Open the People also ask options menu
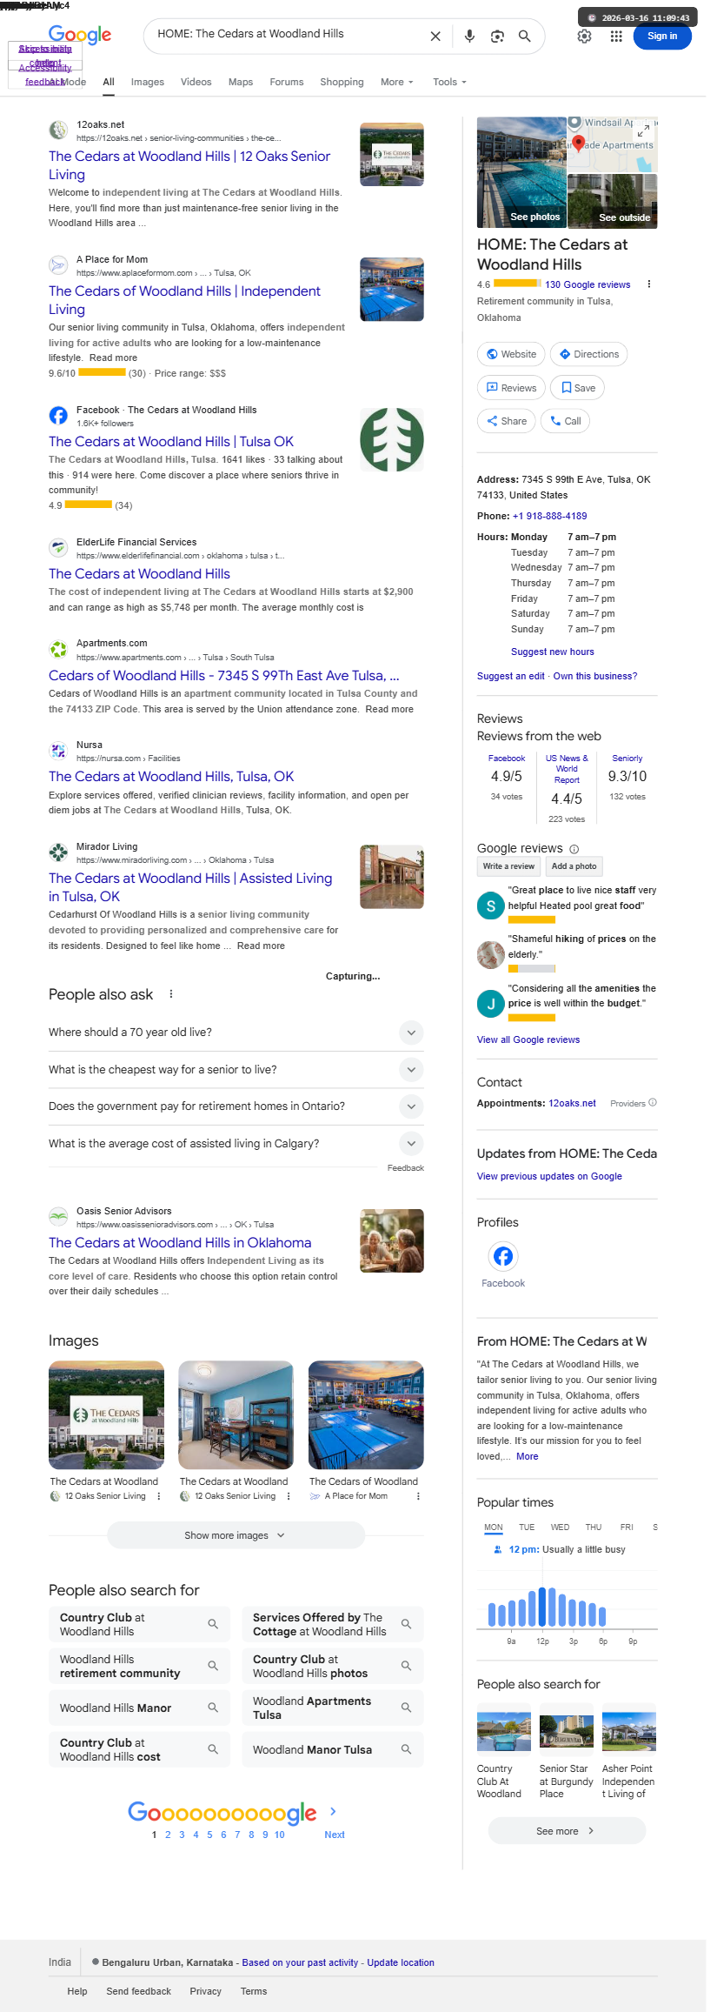This screenshot has height=2012, width=717. click(x=171, y=994)
